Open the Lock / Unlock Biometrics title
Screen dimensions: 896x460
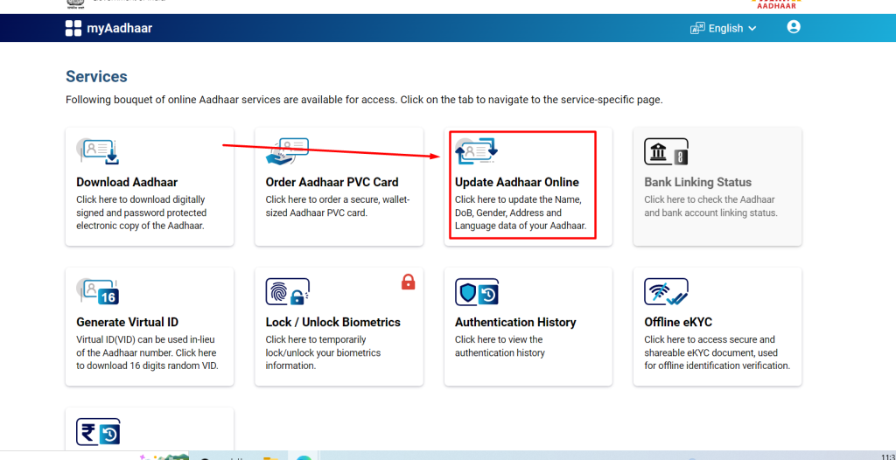tap(333, 323)
